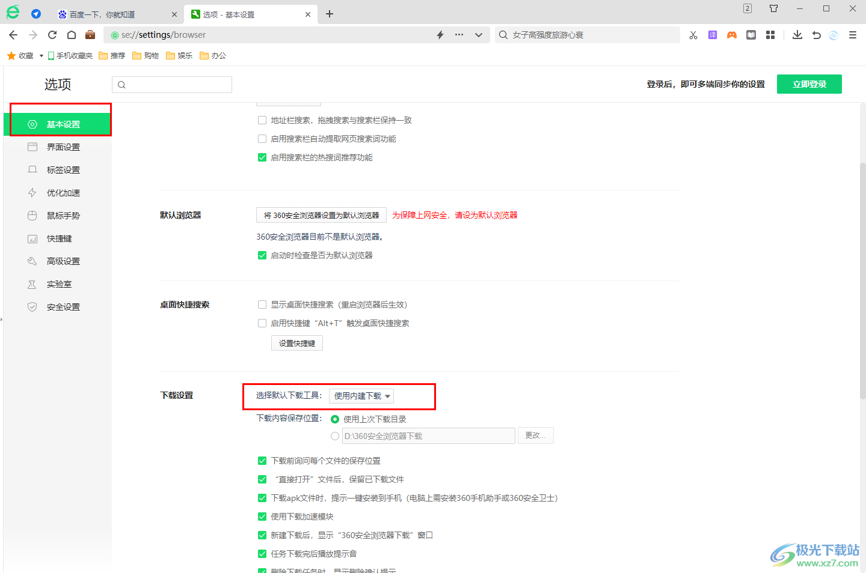Click the 立即登录 button
This screenshot has height=573, width=866.
pyautogui.click(x=809, y=84)
